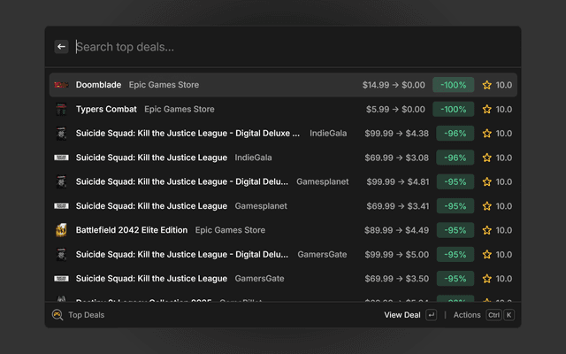Click the price $5.99 → $0.00
Screen dimensions: 566x354
point(395,109)
